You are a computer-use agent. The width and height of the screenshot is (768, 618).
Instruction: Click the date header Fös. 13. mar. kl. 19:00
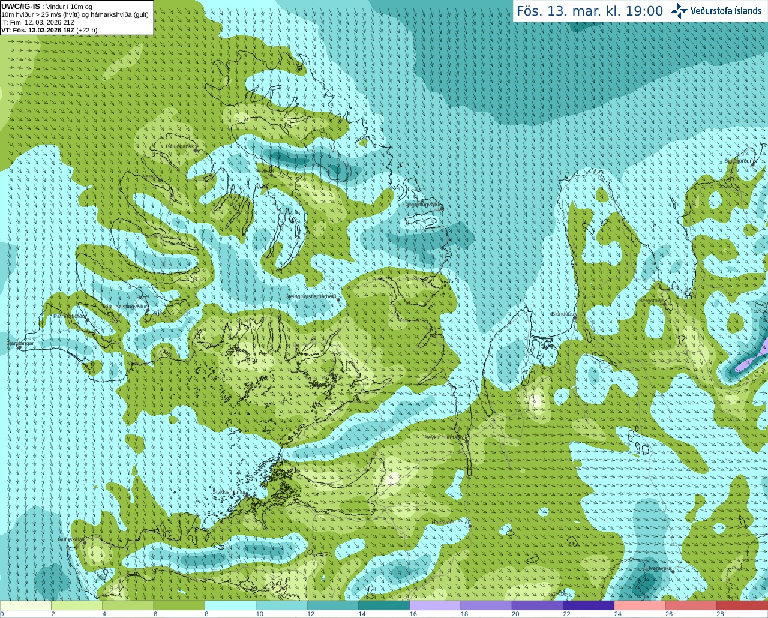590,11
